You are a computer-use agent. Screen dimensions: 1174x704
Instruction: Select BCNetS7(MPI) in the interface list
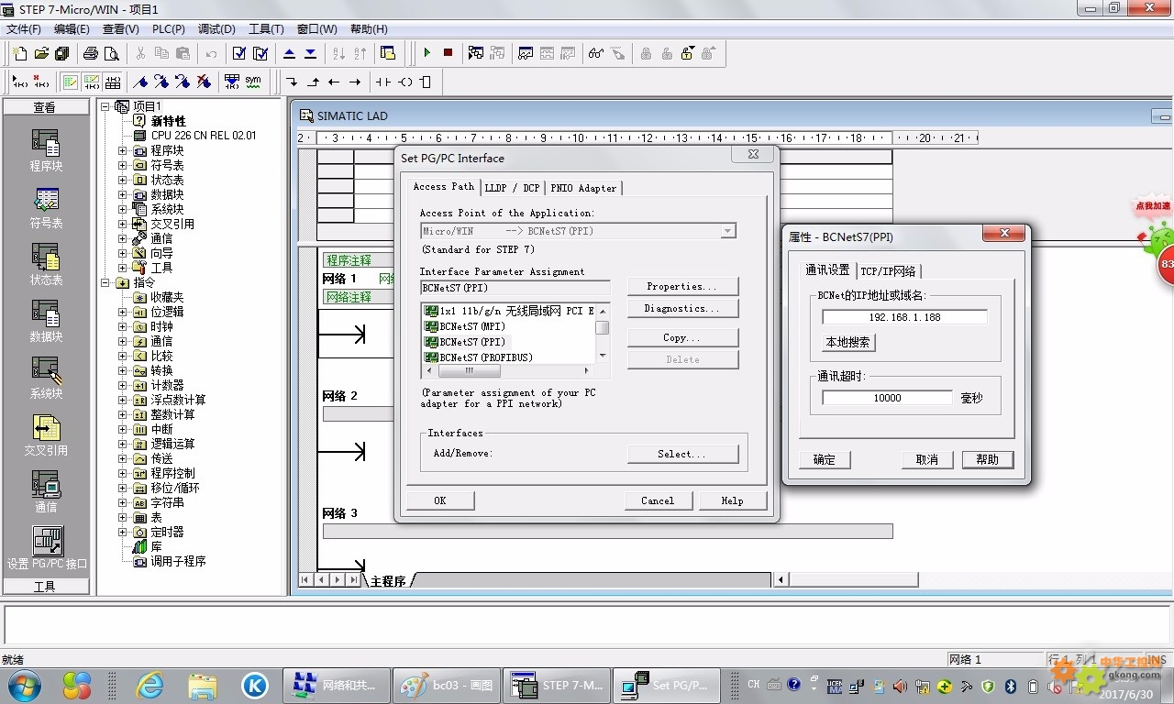click(471, 326)
